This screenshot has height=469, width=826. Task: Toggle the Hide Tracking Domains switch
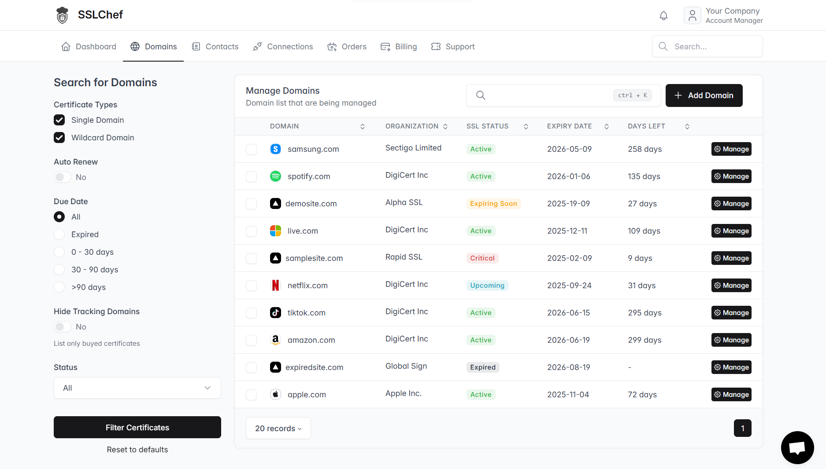click(x=63, y=327)
